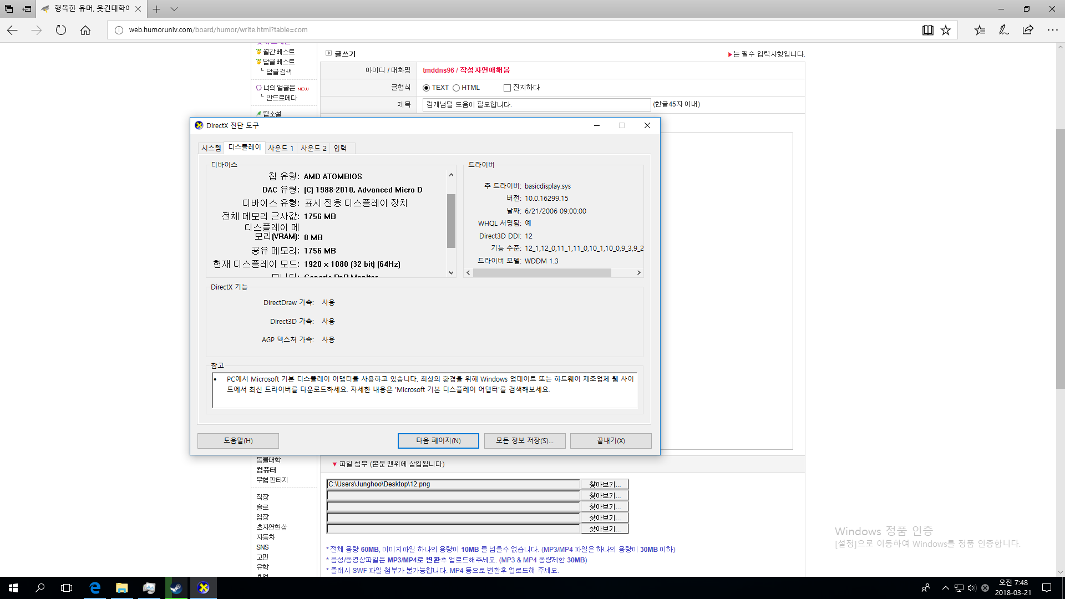Show tabs you've set aside icon

9,9
